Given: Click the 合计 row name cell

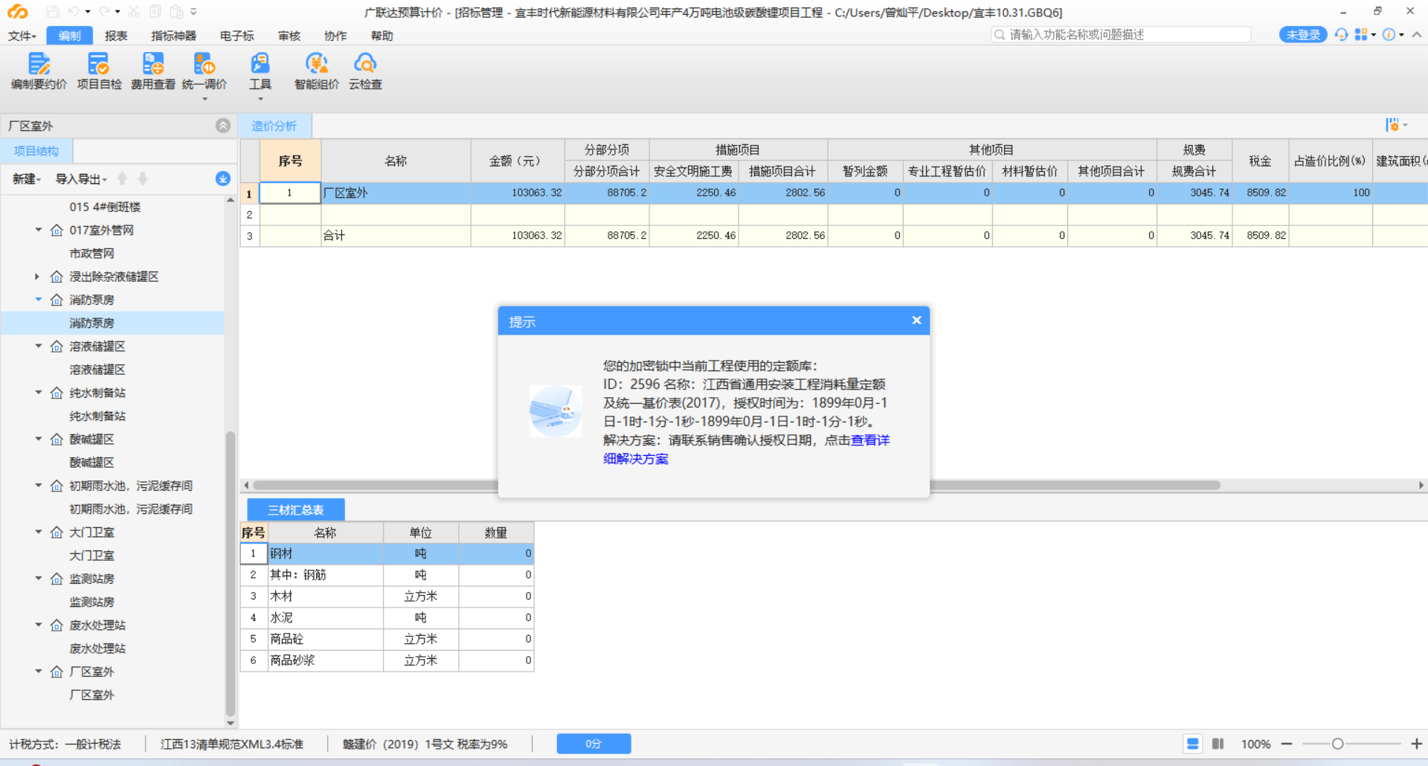Looking at the screenshot, I should pos(396,236).
